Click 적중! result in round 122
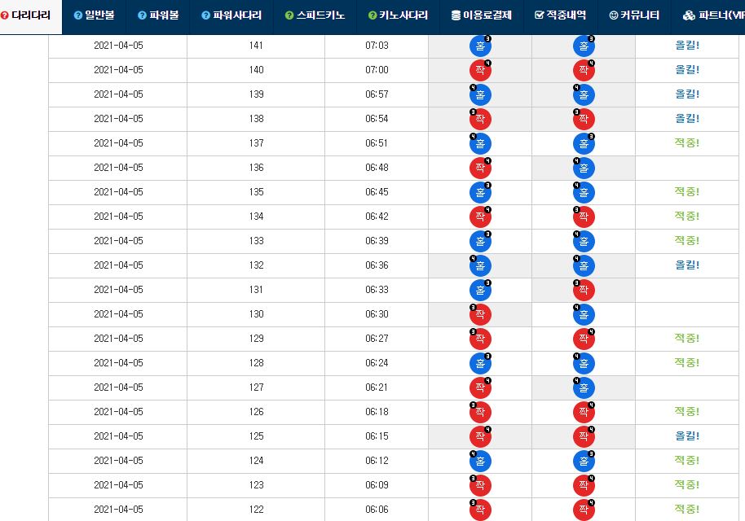Image resolution: width=745 pixels, height=521 pixels. (687, 509)
